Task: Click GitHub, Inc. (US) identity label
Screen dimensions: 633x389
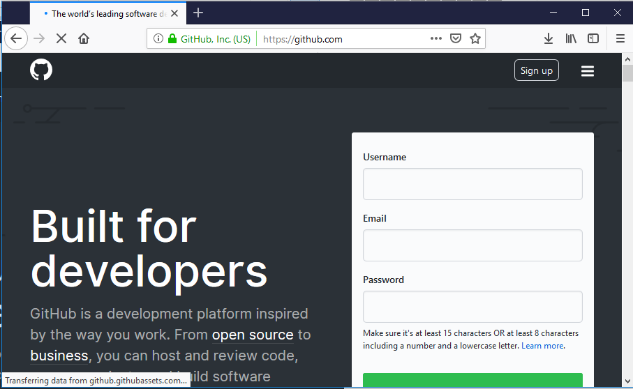Action: tap(215, 39)
